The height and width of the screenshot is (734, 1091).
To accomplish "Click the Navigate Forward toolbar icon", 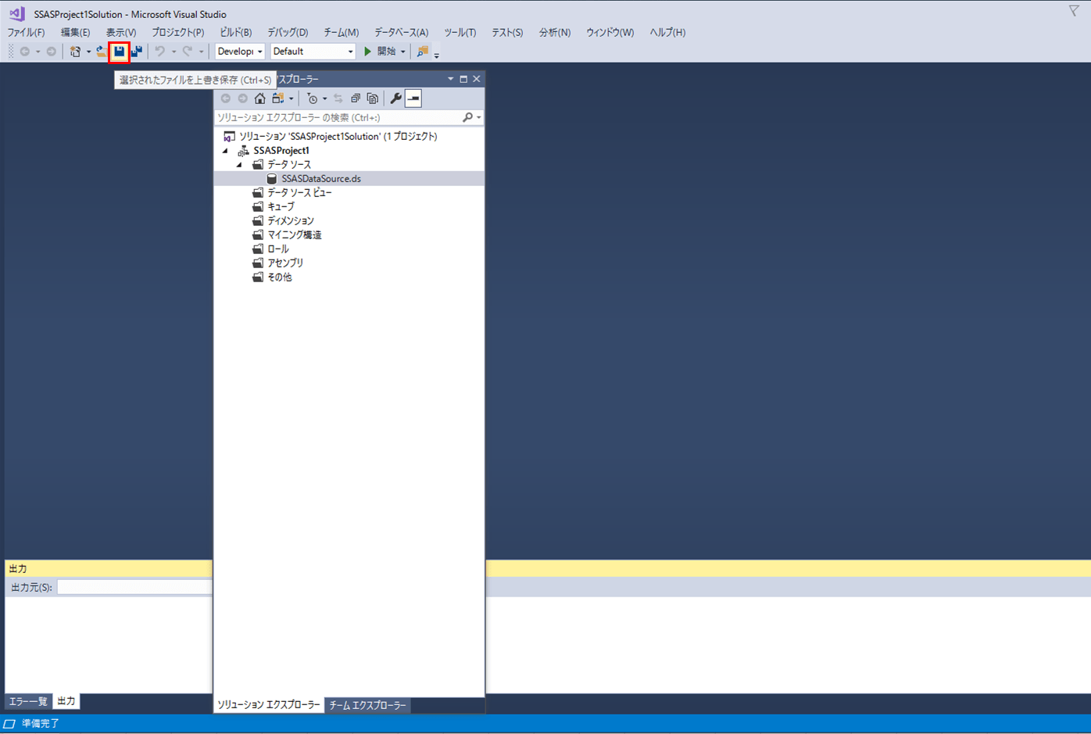I will [x=52, y=52].
